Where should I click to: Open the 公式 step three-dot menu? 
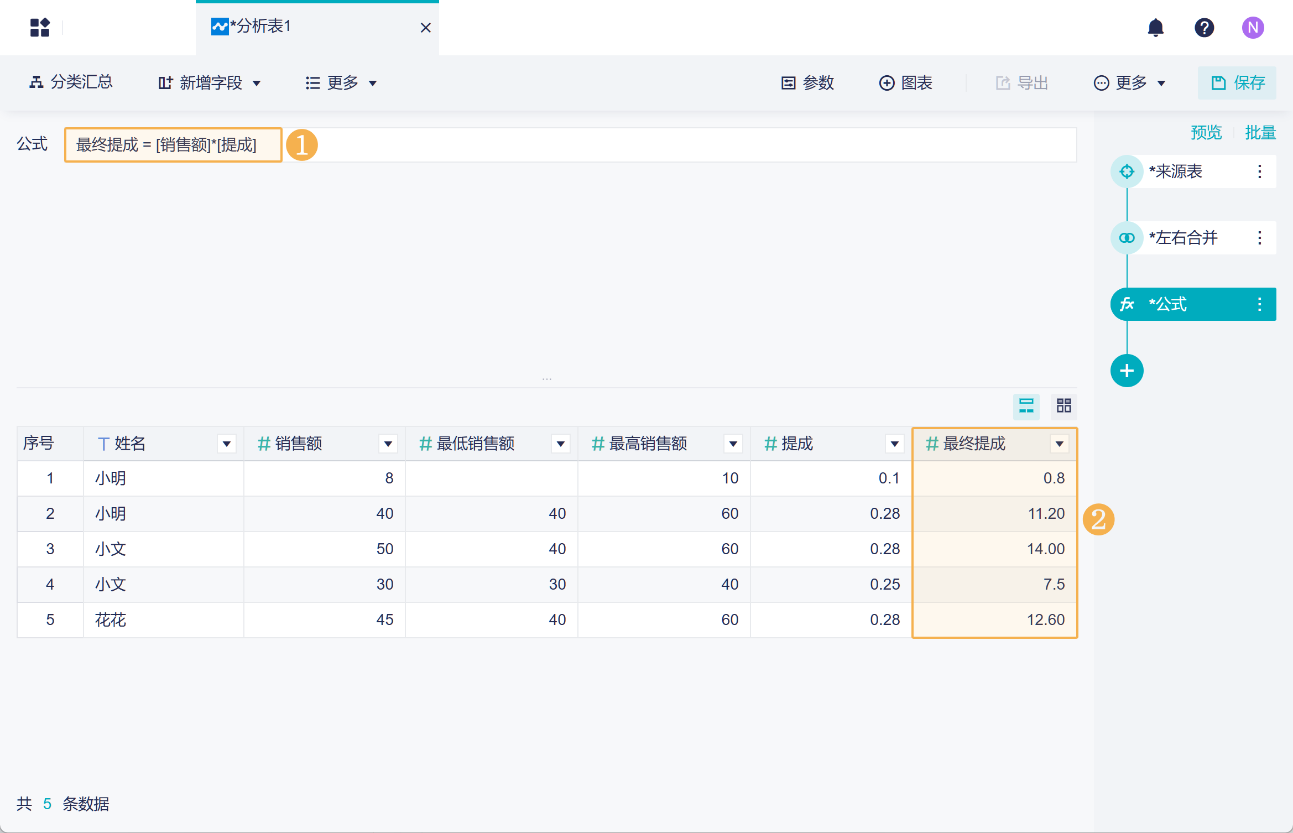point(1259,304)
